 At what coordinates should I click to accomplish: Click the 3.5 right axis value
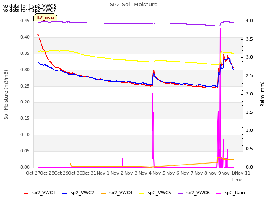(249, 39)
